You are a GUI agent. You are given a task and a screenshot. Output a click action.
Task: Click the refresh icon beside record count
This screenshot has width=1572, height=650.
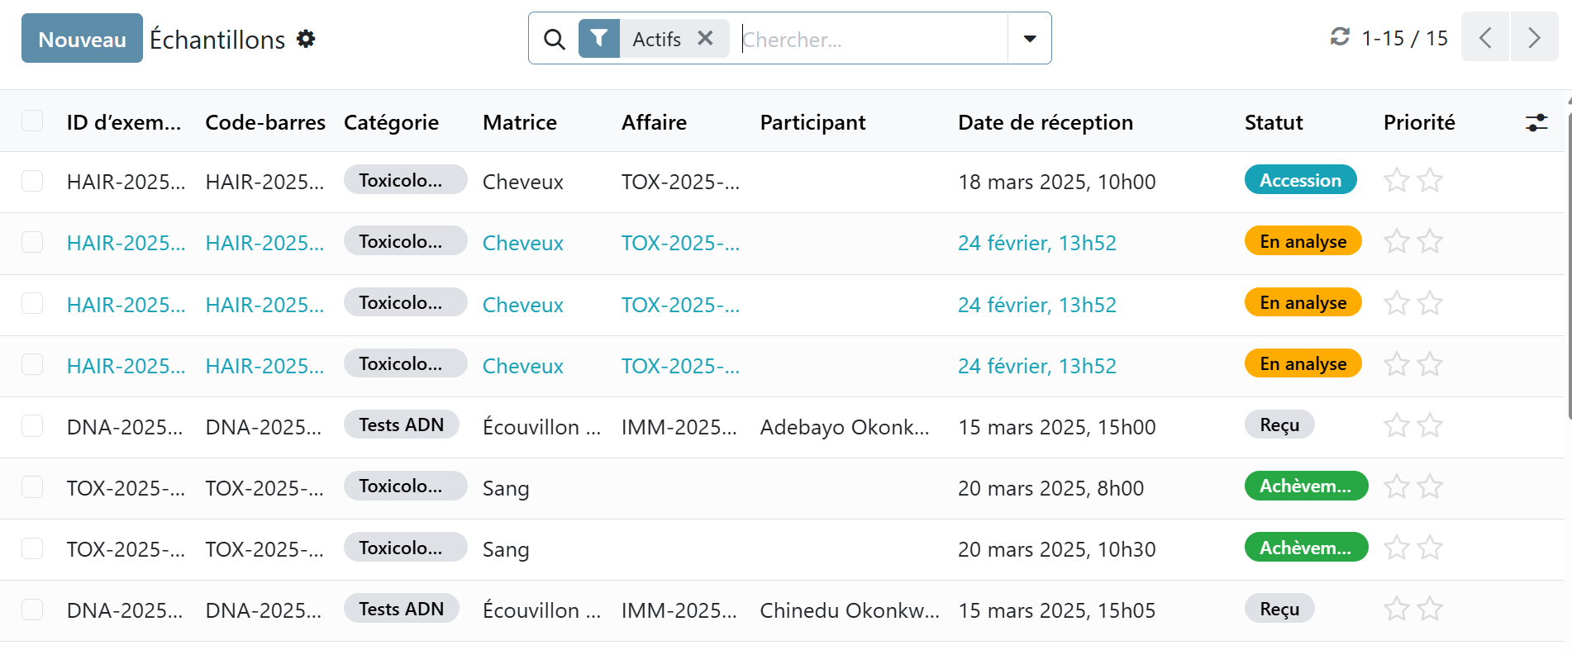pos(1339,37)
